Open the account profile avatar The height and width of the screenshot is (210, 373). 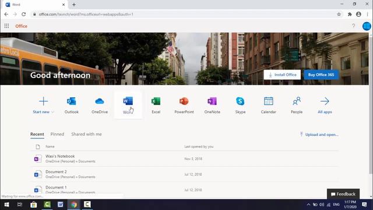click(x=367, y=26)
